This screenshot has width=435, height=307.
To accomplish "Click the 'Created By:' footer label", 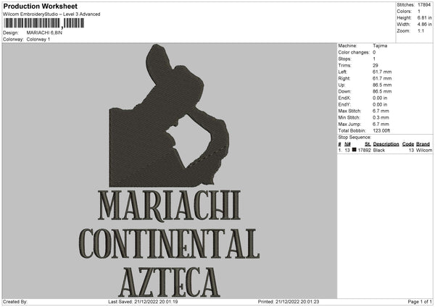I will [15, 302].
